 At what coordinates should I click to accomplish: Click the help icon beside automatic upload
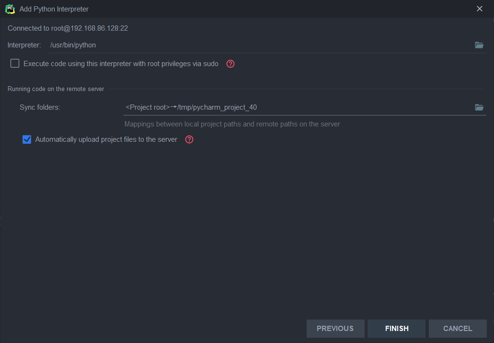189,140
